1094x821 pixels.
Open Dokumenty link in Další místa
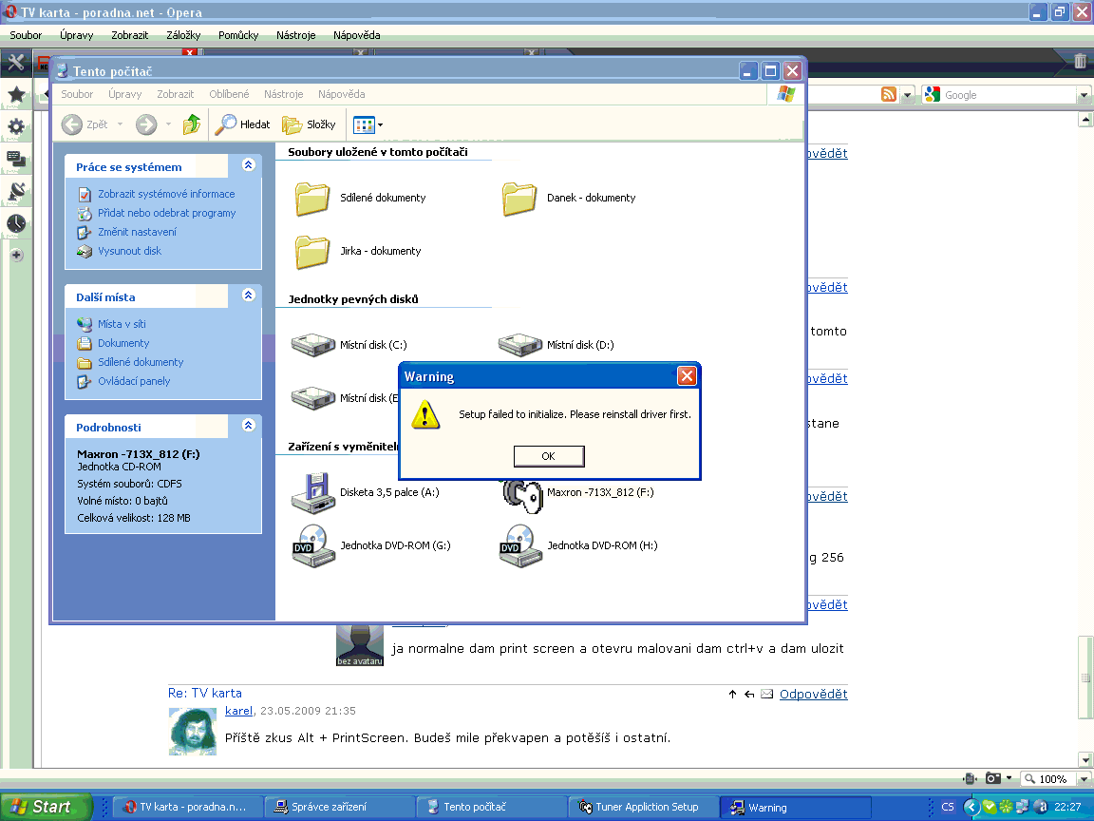click(x=123, y=343)
